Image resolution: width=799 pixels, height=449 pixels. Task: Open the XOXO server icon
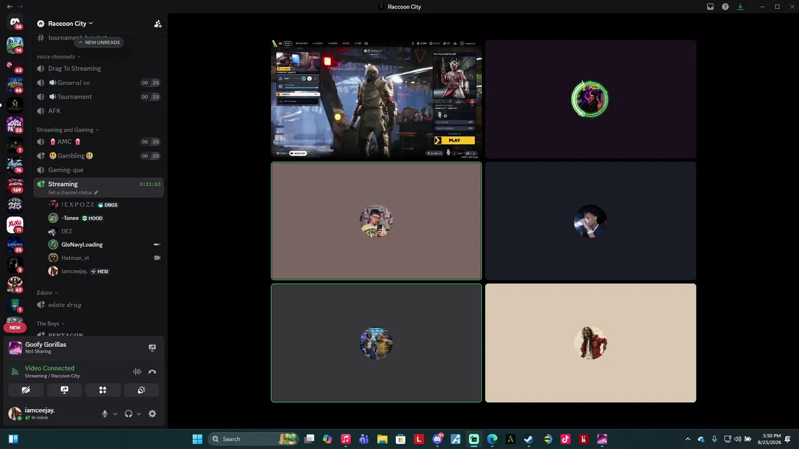tap(15, 224)
